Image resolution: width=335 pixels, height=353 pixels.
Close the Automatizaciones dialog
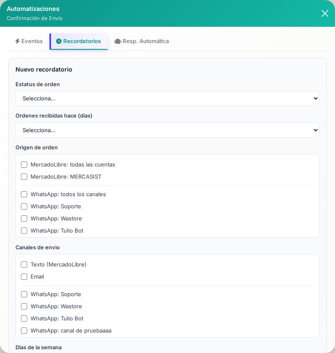point(325,13)
